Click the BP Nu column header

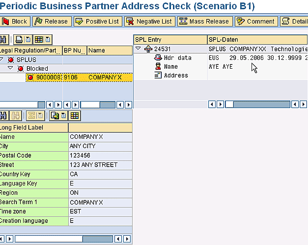[74, 51]
